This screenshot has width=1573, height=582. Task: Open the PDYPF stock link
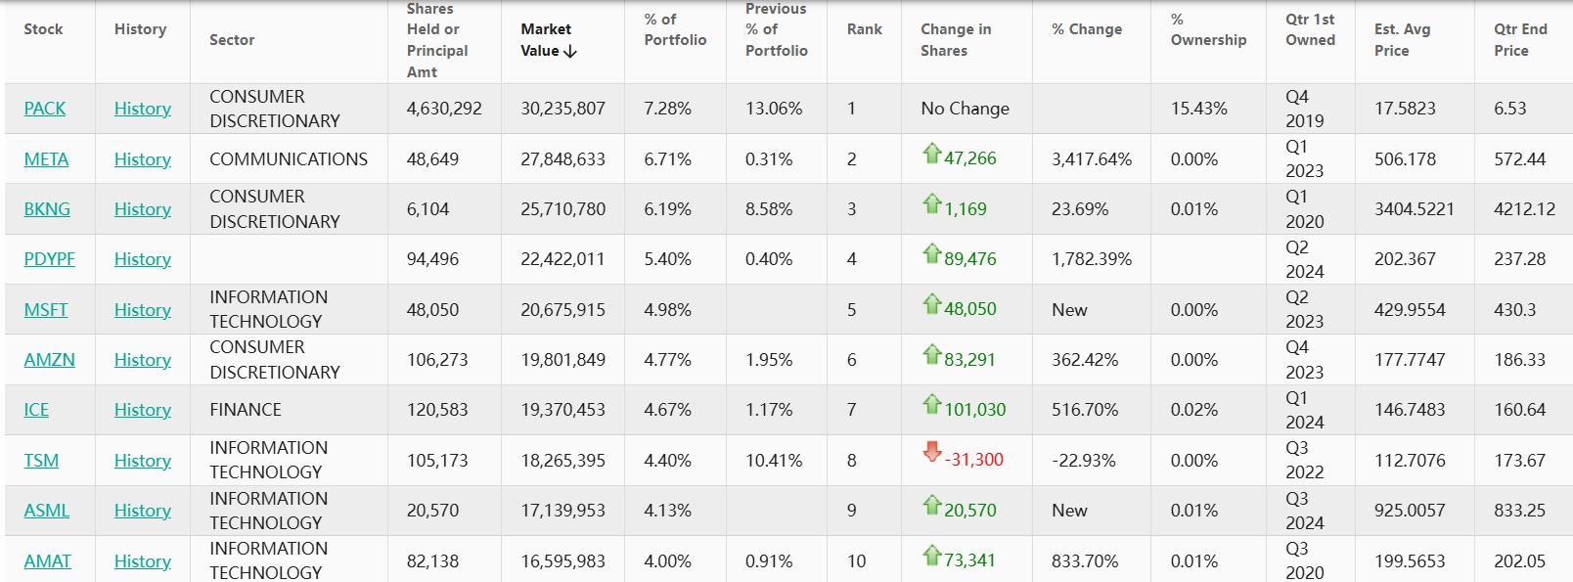pos(49,259)
